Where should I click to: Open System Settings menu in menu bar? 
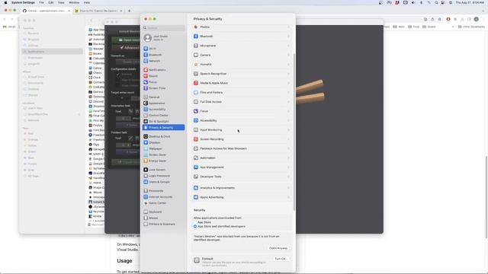point(23,2)
